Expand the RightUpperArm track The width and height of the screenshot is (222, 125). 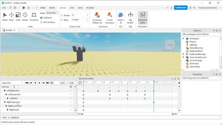[x=5, y=102]
